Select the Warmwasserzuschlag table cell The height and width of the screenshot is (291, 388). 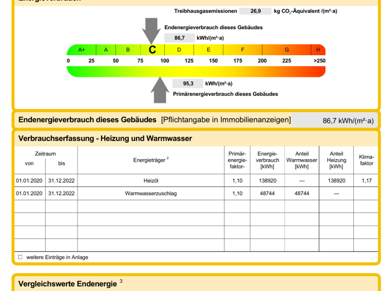pyautogui.click(x=151, y=193)
